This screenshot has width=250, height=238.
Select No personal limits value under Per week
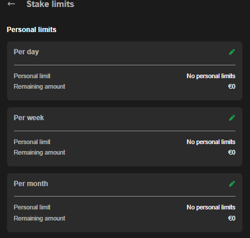(211, 142)
